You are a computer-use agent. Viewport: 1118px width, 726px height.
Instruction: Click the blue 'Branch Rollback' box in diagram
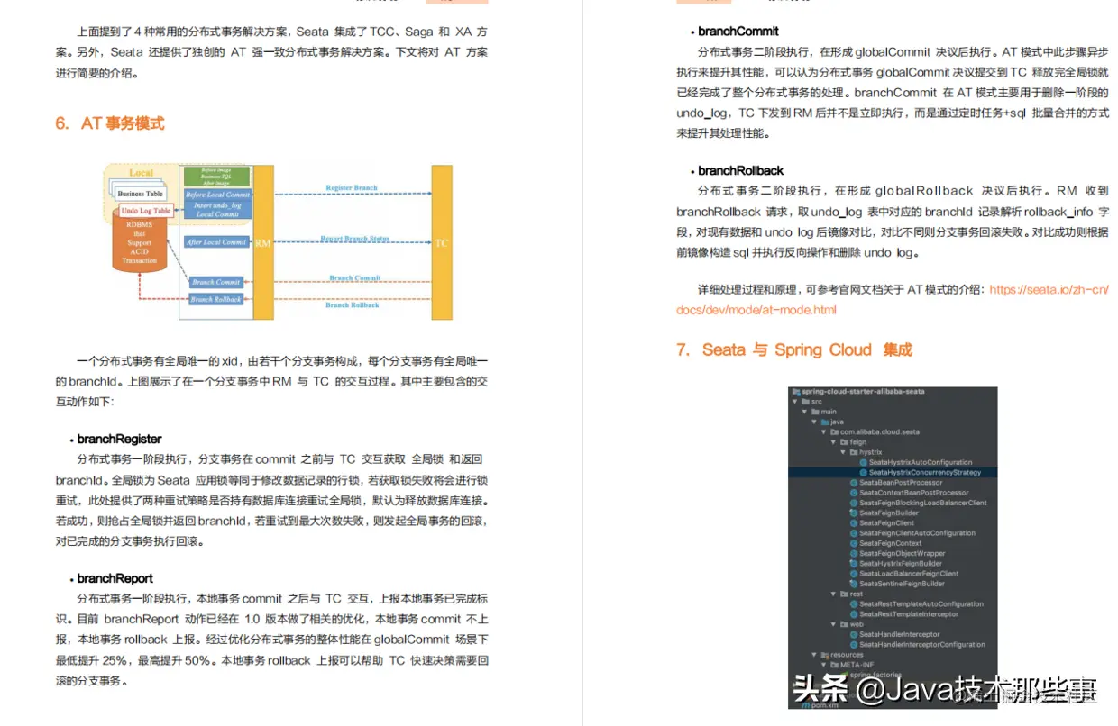(215, 299)
